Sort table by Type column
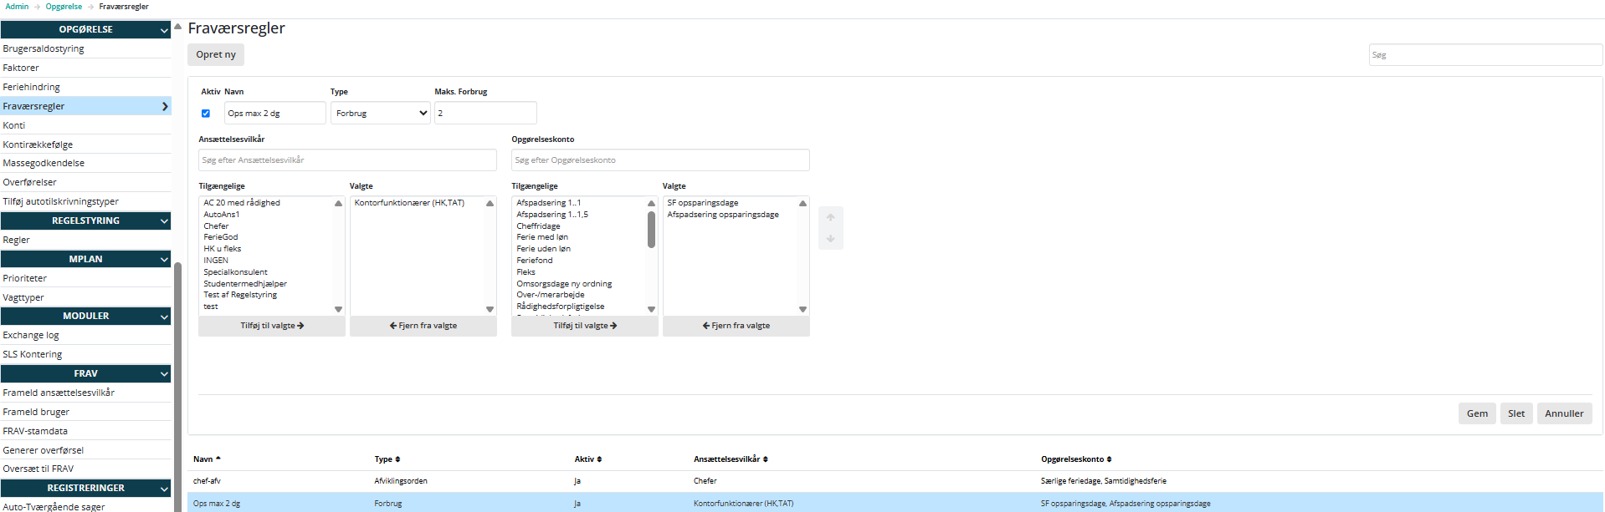 (x=387, y=459)
